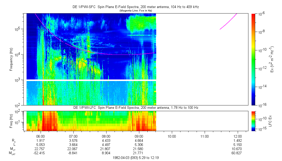Image resolution: width=282 pixels, height=161 pixels.
Task: Click the 08:00 time axis tick label
Action: point(106,136)
